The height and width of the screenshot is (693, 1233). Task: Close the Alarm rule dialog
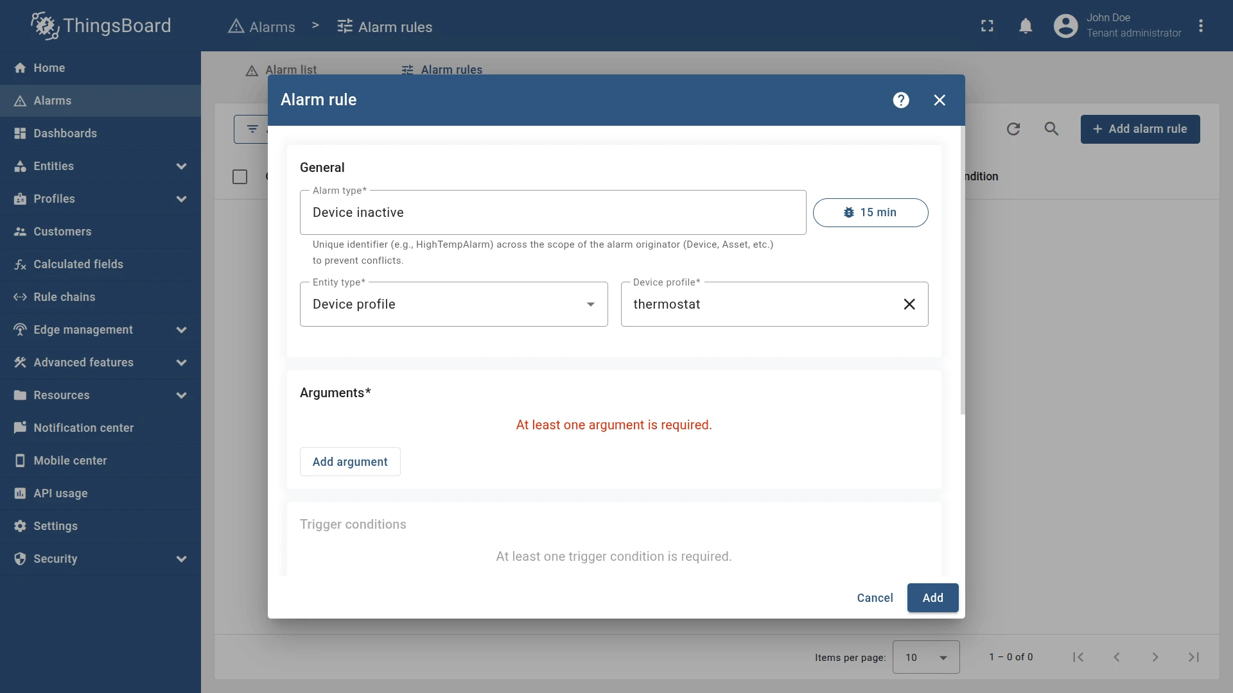[x=940, y=100]
